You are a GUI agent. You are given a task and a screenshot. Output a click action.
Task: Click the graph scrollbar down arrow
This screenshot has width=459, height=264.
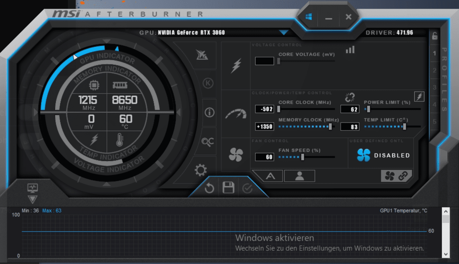(x=446, y=254)
